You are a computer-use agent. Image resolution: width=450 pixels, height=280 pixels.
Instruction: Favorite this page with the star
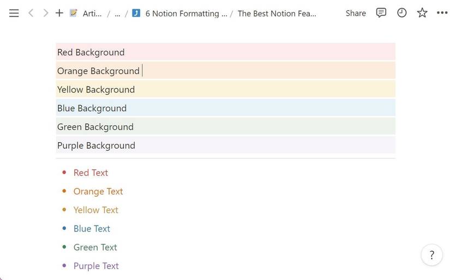(422, 13)
